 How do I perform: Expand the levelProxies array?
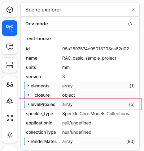(x=80, y=104)
